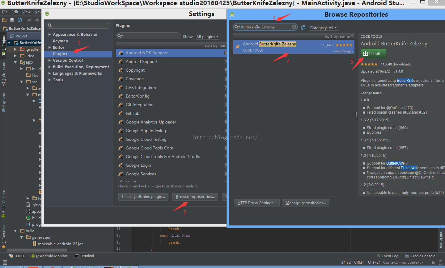Click the build.gradle file icon in project tree
This screenshot has width=445, height=268.
click(x=28, y=218)
